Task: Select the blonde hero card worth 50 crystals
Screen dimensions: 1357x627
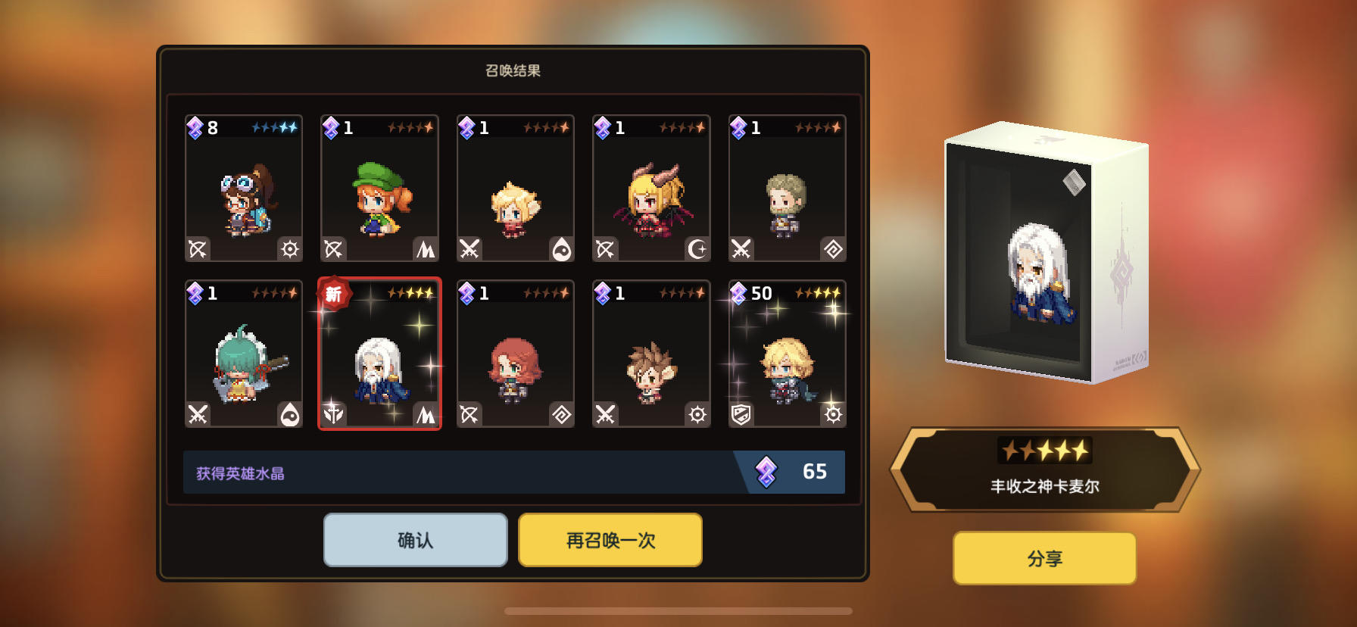Action: pos(788,354)
